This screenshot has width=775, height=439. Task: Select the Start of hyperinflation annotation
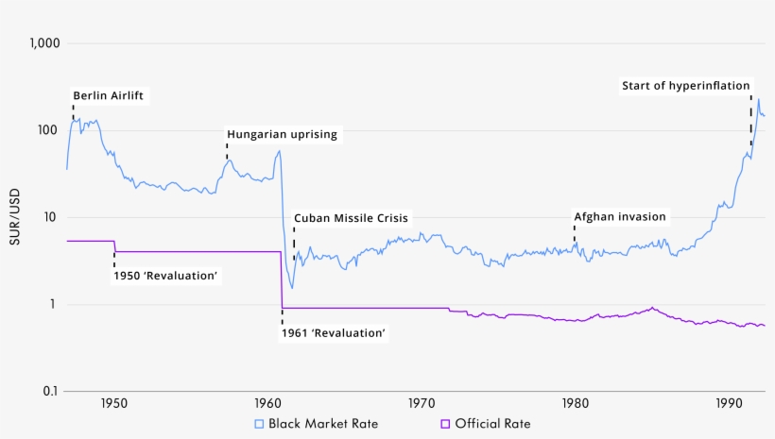coord(686,86)
